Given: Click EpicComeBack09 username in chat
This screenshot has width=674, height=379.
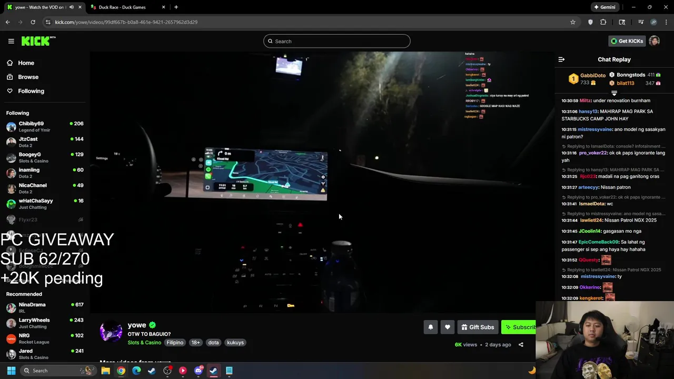Looking at the screenshot, I should pos(598,242).
